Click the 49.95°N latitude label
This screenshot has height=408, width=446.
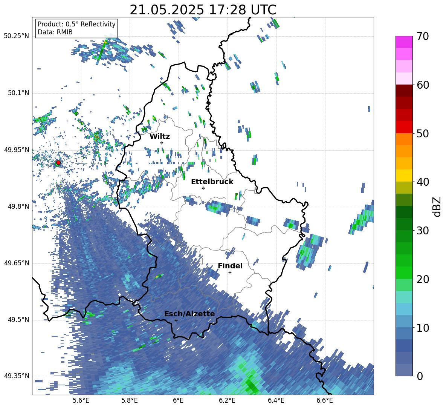click(x=17, y=150)
